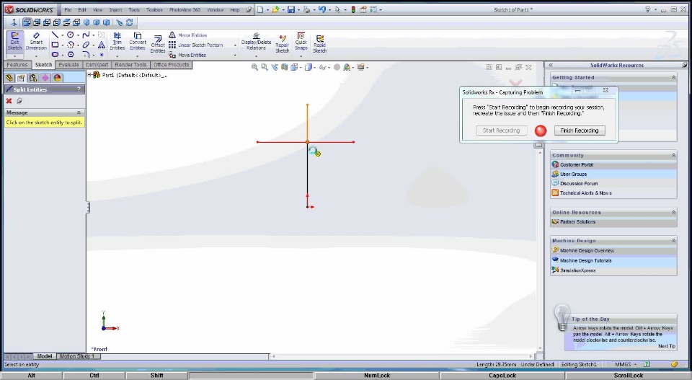This screenshot has height=380, width=692.
Task: Click the Section View icon
Action: click(285, 67)
